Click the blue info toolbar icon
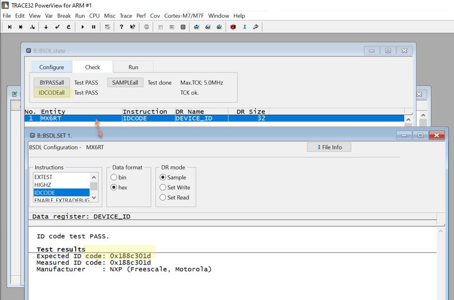454x300 pixels. [x=244, y=27]
